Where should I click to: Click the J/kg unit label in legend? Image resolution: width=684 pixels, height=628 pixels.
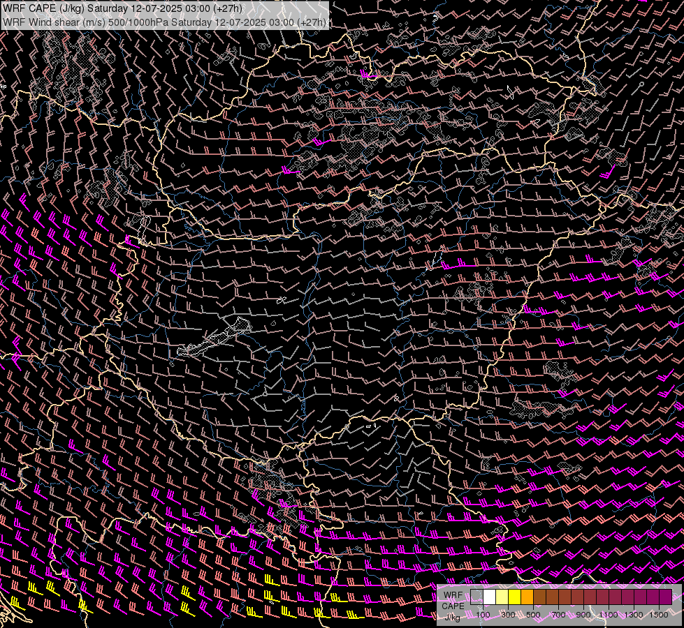(453, 617)
